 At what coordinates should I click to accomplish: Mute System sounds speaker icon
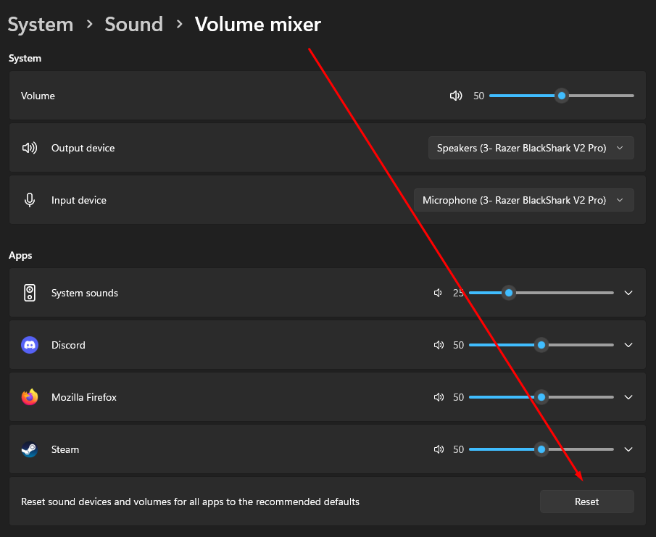(438, 293)
